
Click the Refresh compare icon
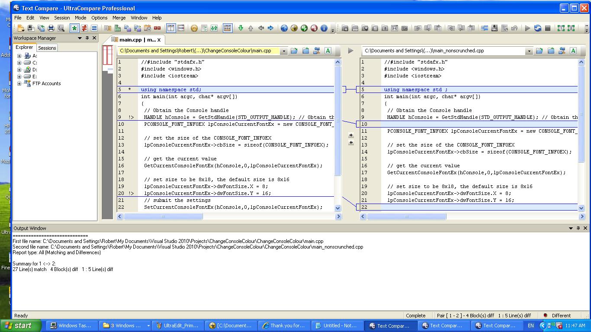click(x=538, y=28)
